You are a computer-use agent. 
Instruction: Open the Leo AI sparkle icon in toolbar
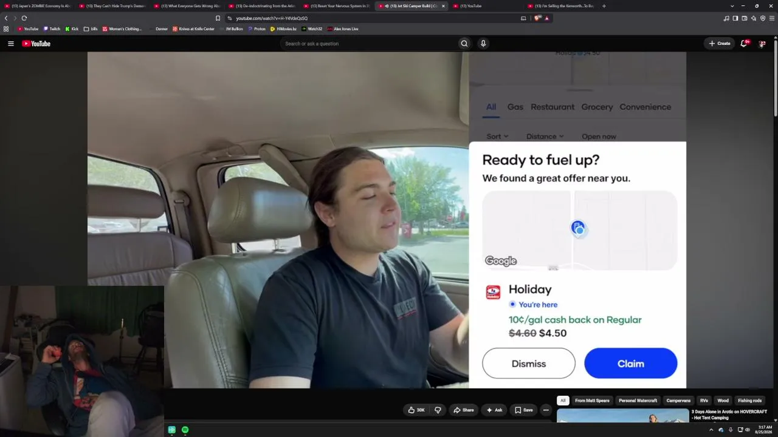754,18
